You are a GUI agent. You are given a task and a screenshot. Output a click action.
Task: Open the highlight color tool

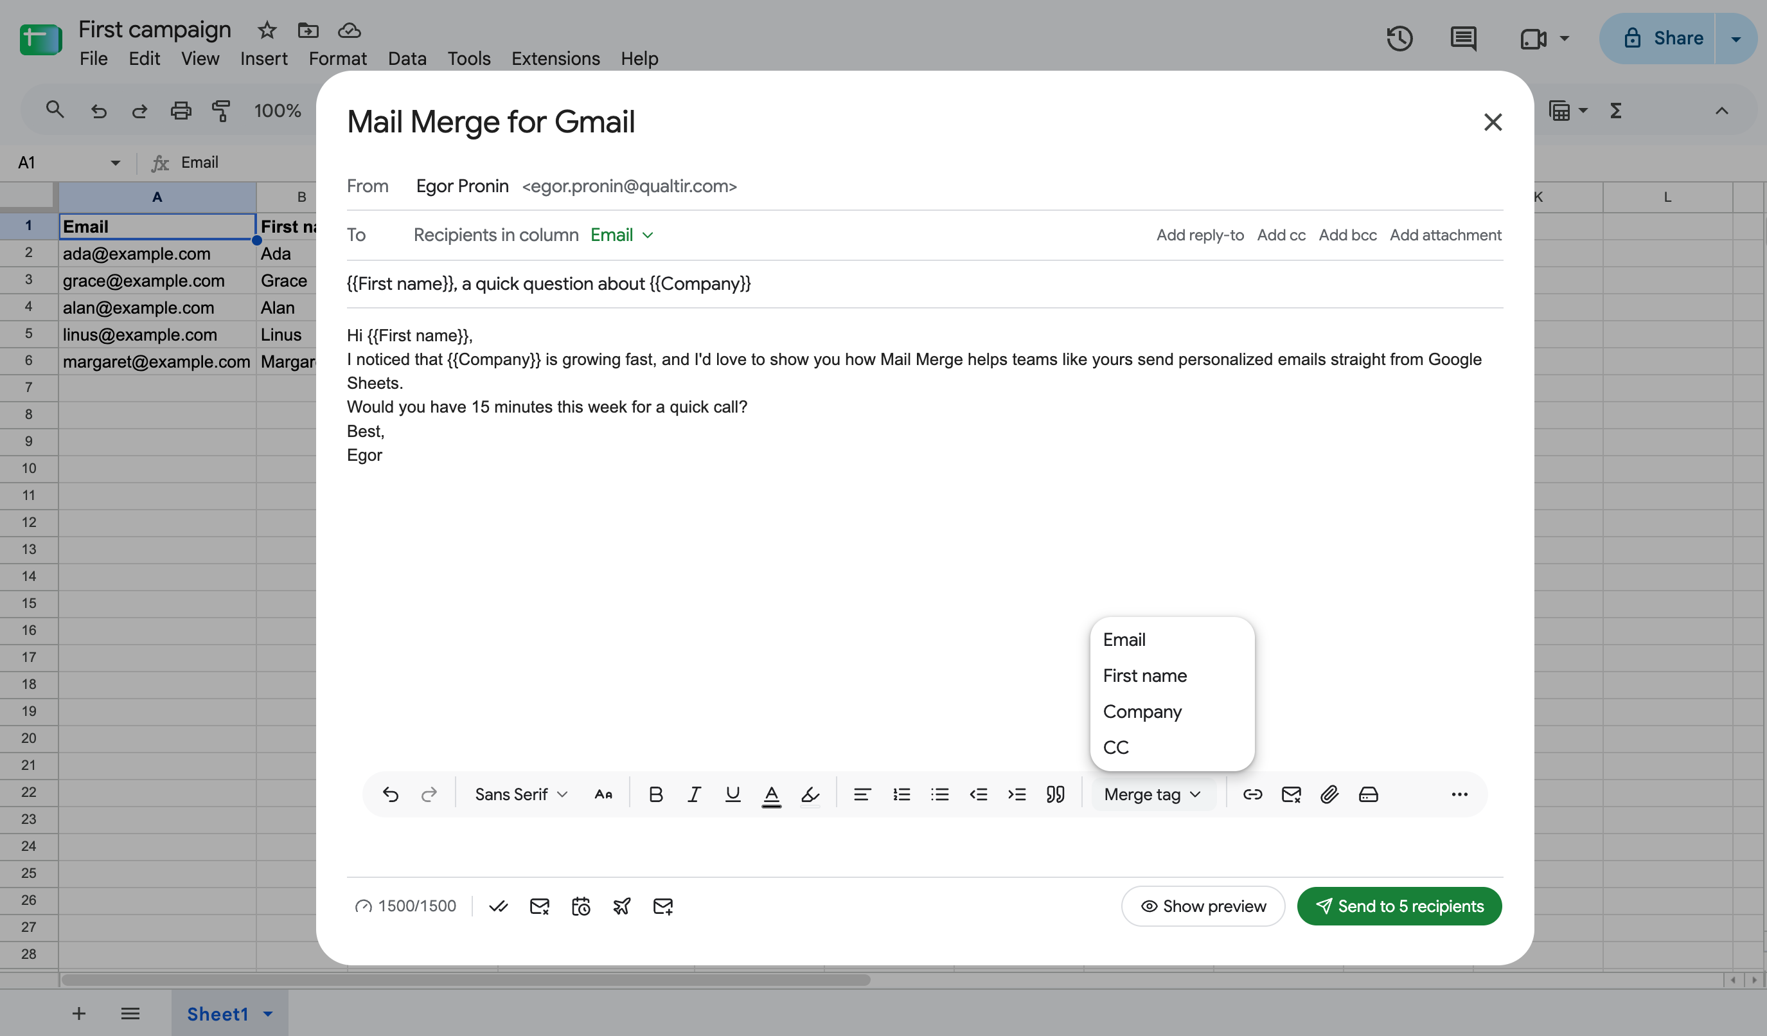(x=810, y=795)
